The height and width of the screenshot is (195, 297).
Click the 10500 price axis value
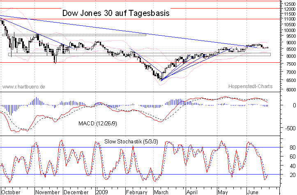click(290, 25)
